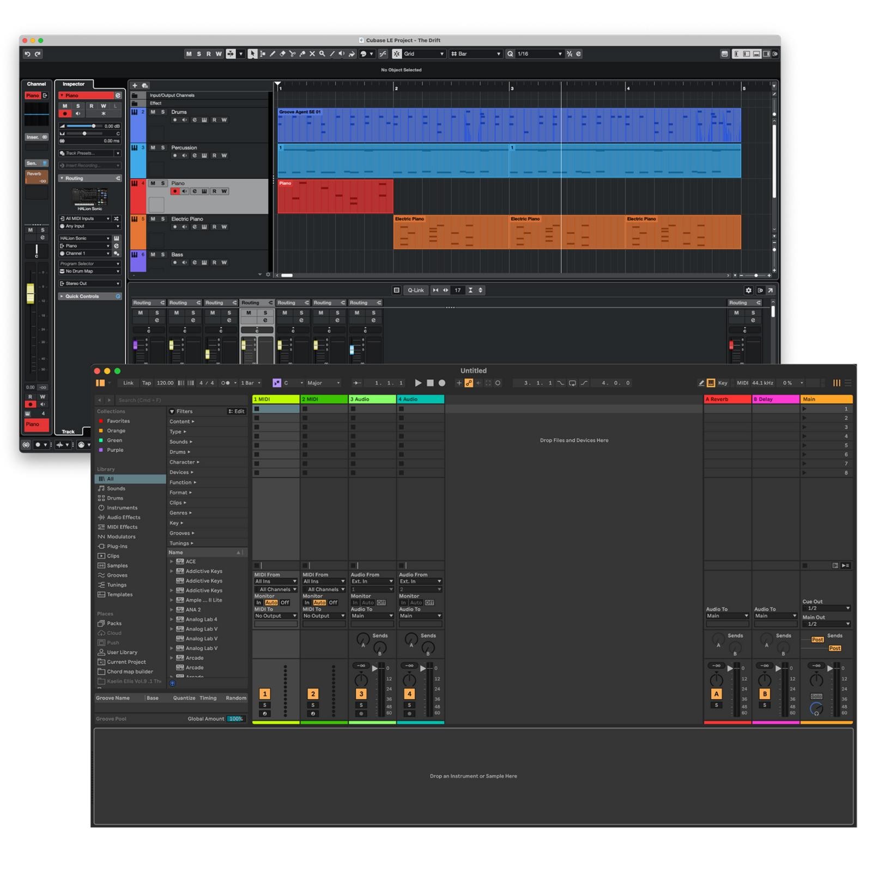Open Ableton Genres filter menu

(180, 513)
